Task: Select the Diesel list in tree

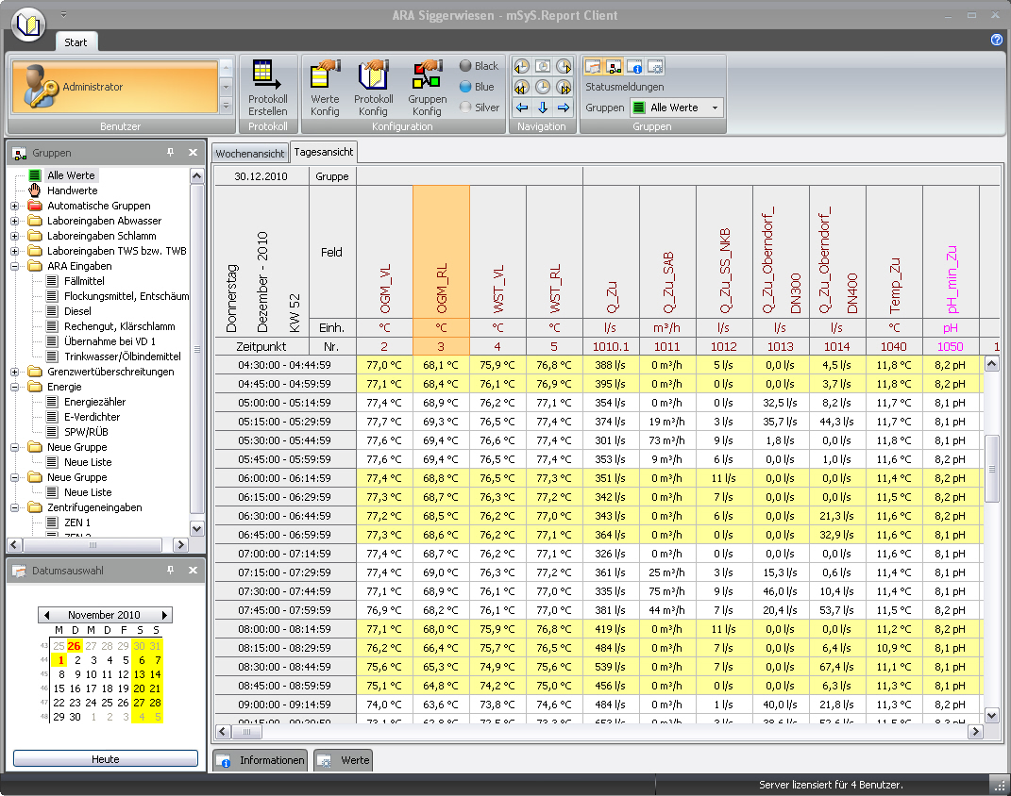Action: 77,311
